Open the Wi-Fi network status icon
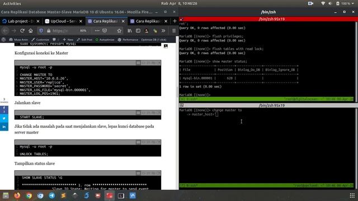358x201 pixels. (323, 3)
